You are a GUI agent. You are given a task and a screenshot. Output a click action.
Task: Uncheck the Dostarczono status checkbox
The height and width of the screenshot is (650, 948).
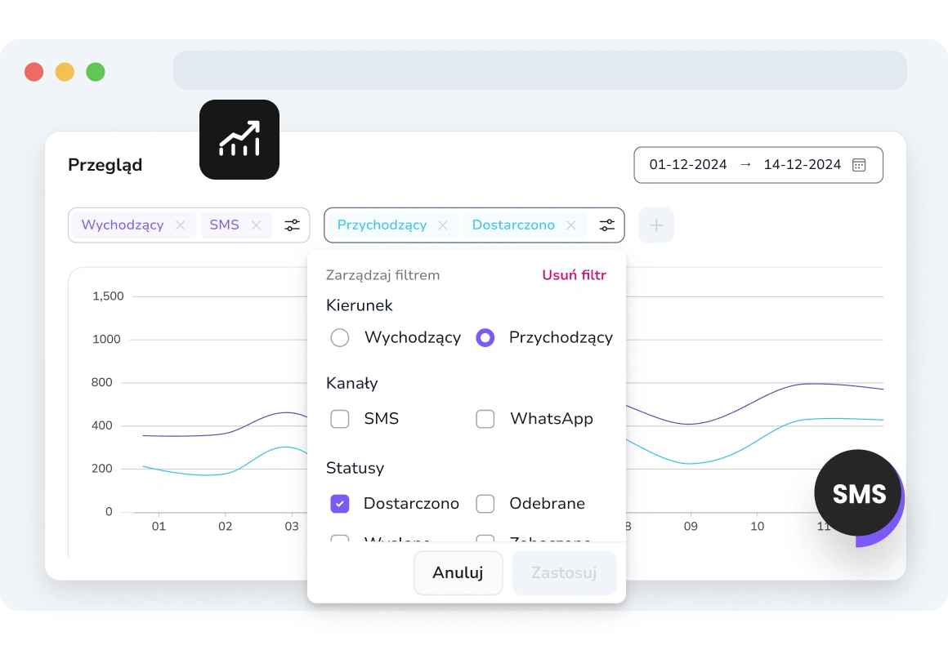(x=340, y=504)
